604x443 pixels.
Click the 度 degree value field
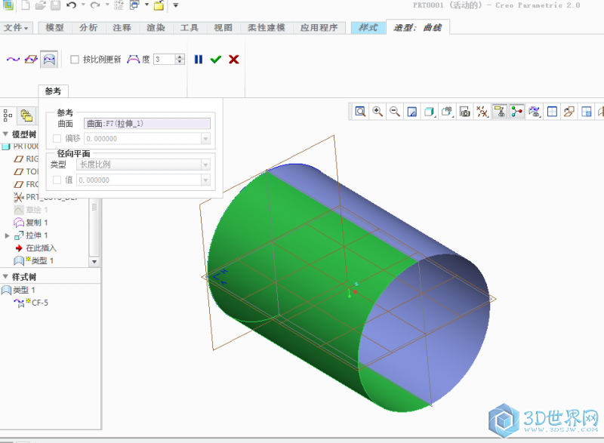tap(165, 60)
